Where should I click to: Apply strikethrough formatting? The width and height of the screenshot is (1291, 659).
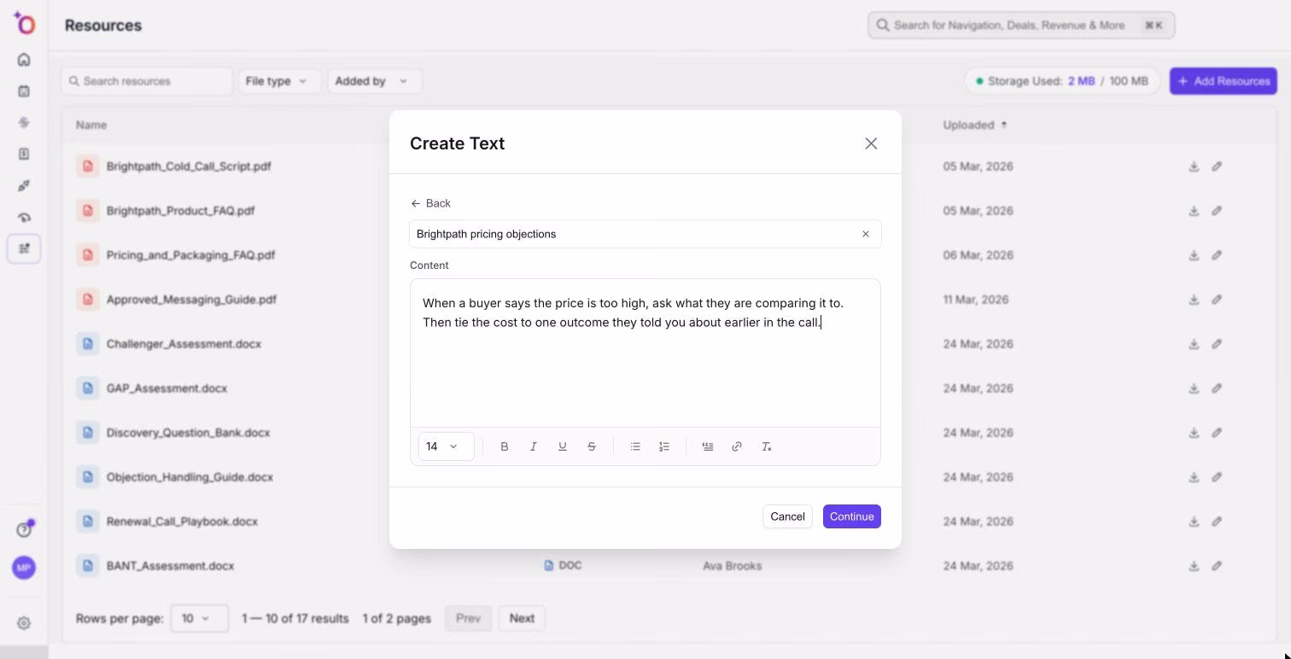tap(592, 446)
